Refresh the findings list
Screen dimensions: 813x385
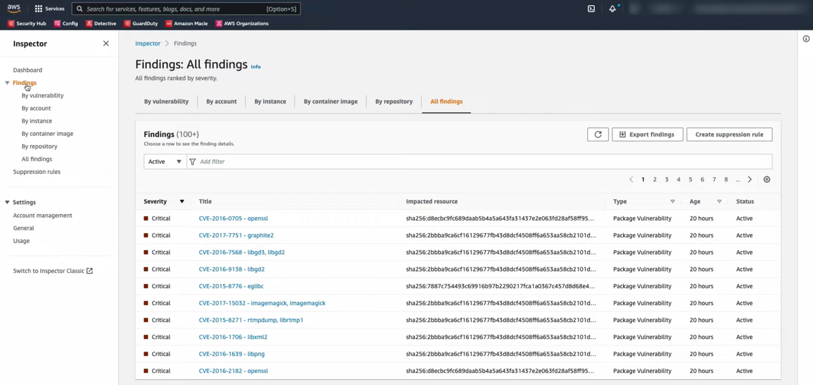pyautogui.click(x=597, y=134)
